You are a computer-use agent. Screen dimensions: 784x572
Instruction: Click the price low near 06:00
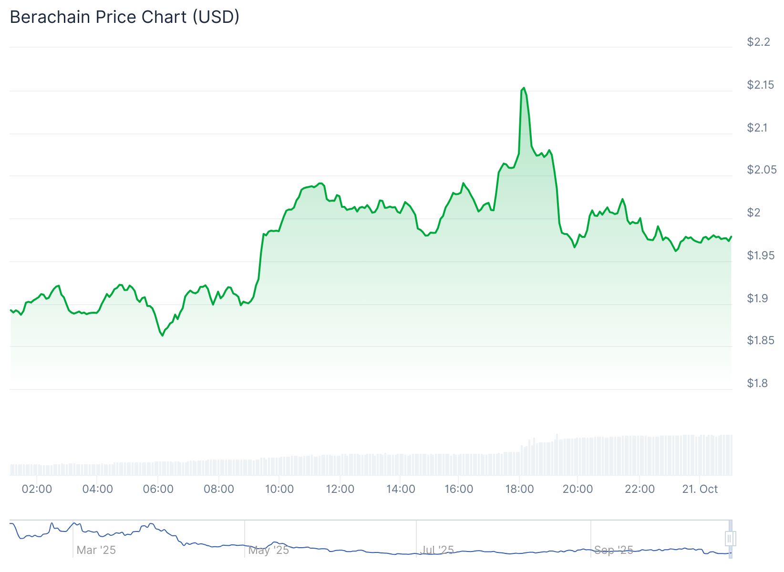(x=163, y=336)
